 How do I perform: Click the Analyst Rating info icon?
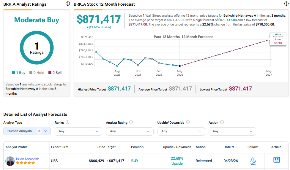[x=131, y=122]
